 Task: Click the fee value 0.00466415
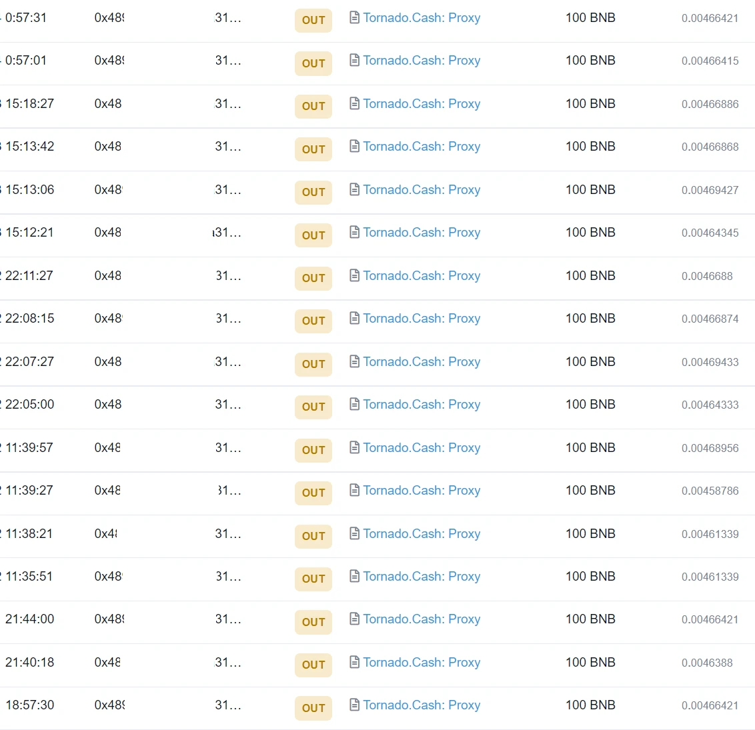click(x=710, y=61)
